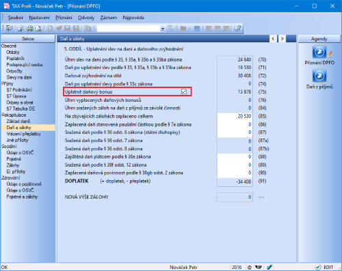Click the black winged status bar icon

tap(259, 267)
